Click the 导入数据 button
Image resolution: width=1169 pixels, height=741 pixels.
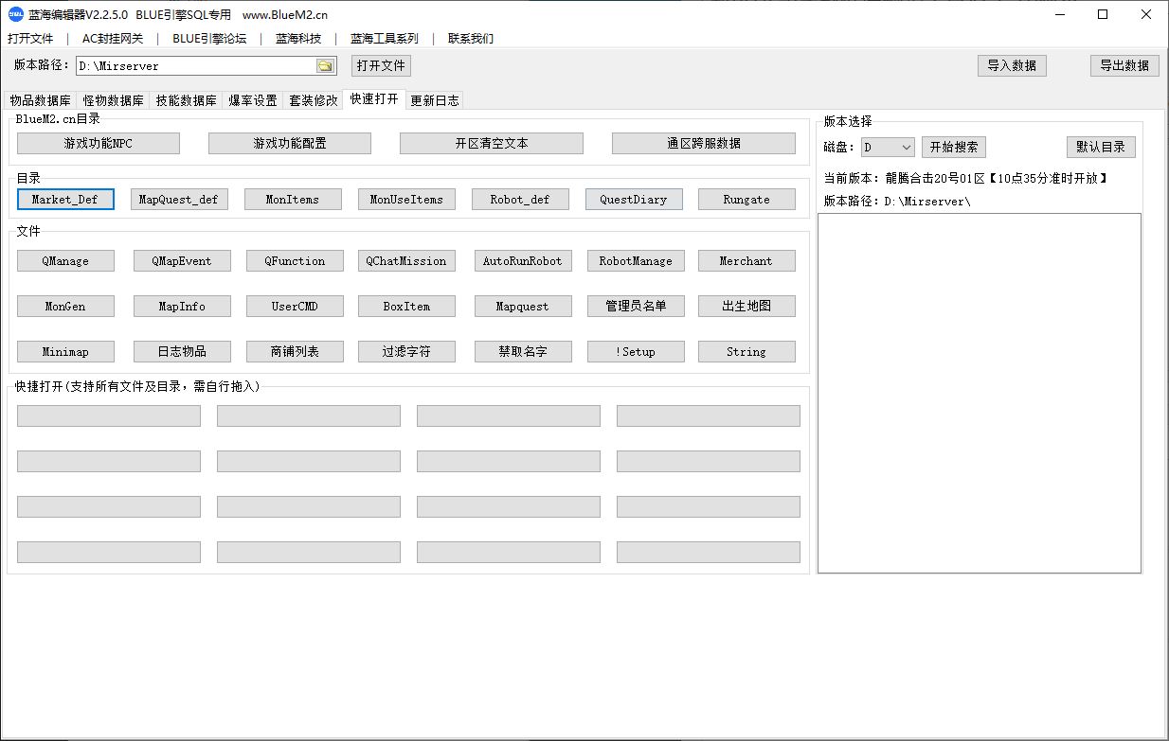pyautogui.click(x=1012, y=65)
